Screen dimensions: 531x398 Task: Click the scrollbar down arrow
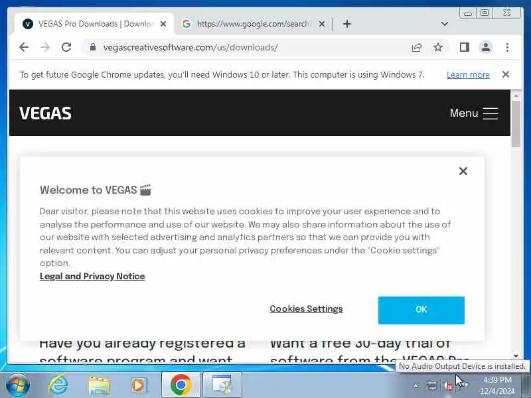tap(516, 356)
